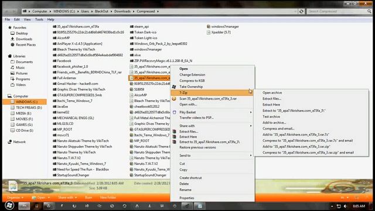Choose Rename in context menu

coord(185,190)
